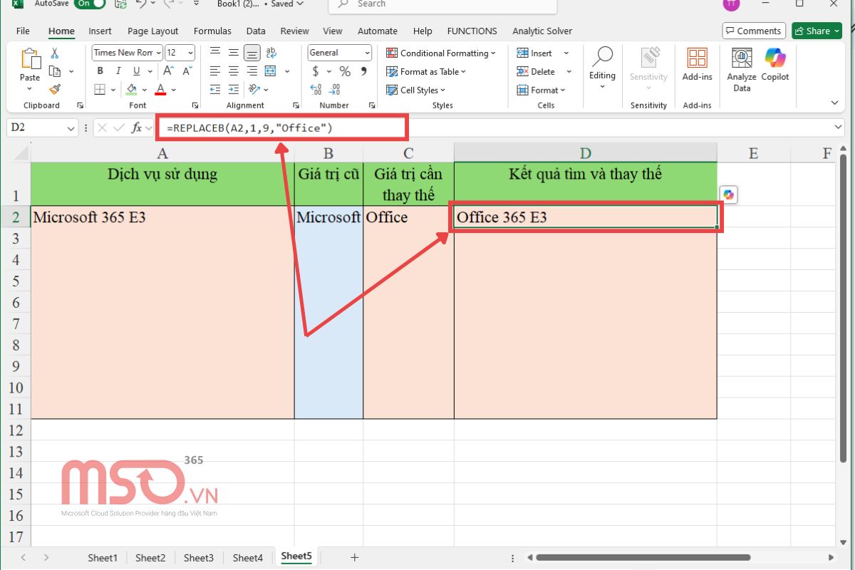Open Cell Styles menu
Viewport: 855px width, 570px height.
click(x=416, y=90)
